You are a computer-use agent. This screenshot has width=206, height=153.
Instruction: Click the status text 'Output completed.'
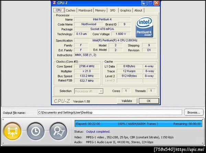pyautogui.click(x=98, y=132)
